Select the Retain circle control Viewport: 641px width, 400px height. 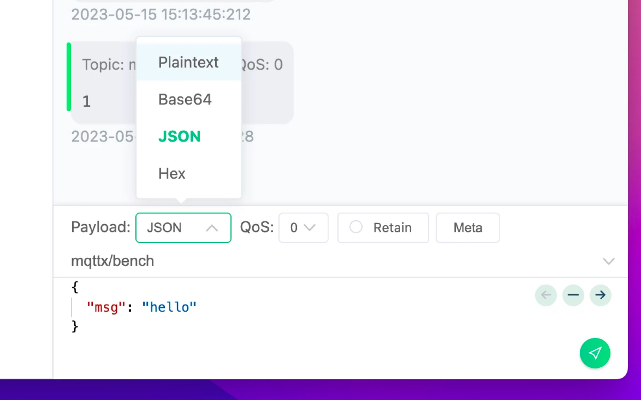356,227
